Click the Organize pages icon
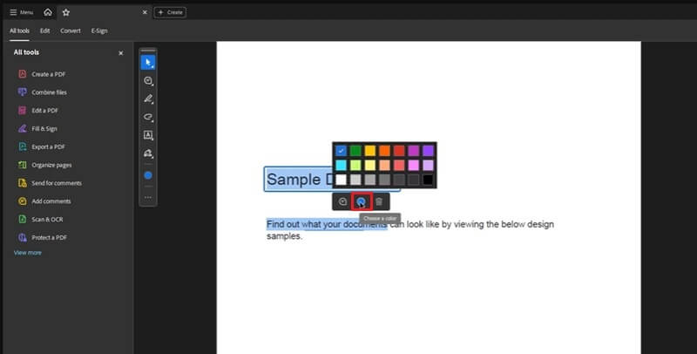Screen dimensions: 697x354 tap(23, 165)
